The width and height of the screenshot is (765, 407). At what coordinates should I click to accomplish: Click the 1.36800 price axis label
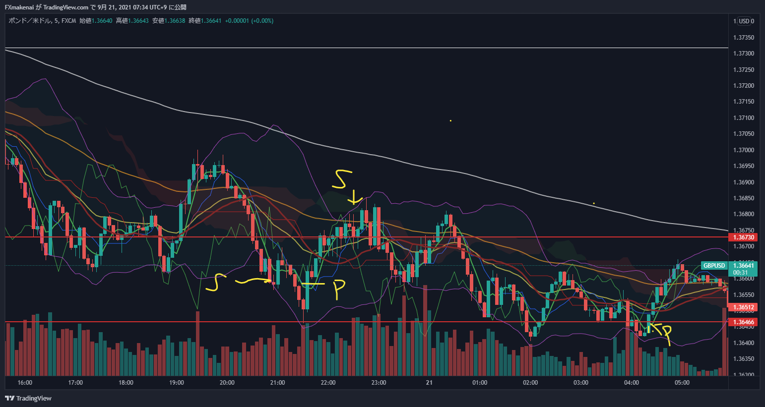(743, 215)
